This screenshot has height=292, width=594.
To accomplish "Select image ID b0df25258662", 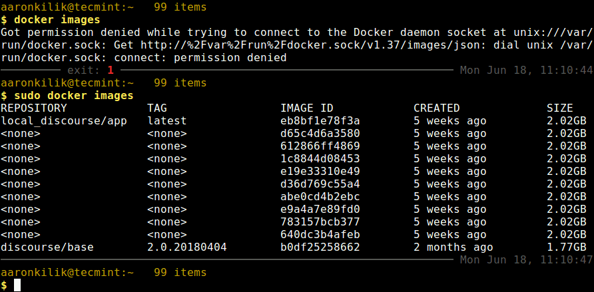I will pyautogui.click(x=320, y=247).
